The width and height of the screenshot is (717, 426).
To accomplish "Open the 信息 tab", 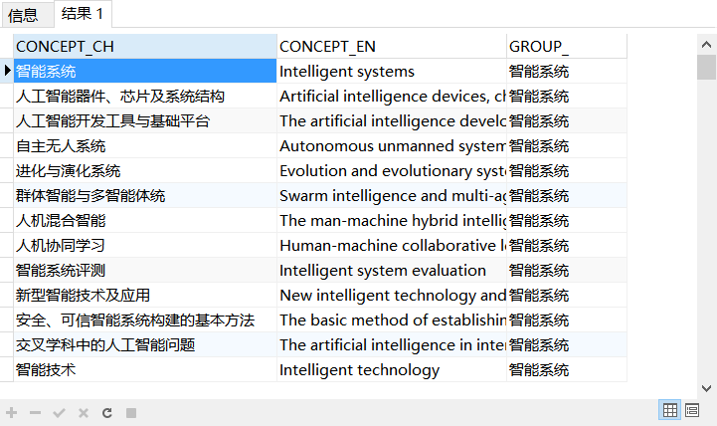I will pyautogui.click(x=23, y=15).
